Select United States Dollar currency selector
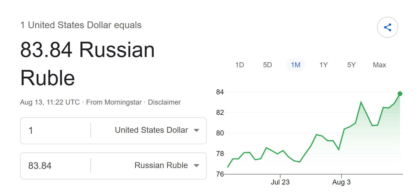Screen dimensions: 417x193 coord(151,130)
